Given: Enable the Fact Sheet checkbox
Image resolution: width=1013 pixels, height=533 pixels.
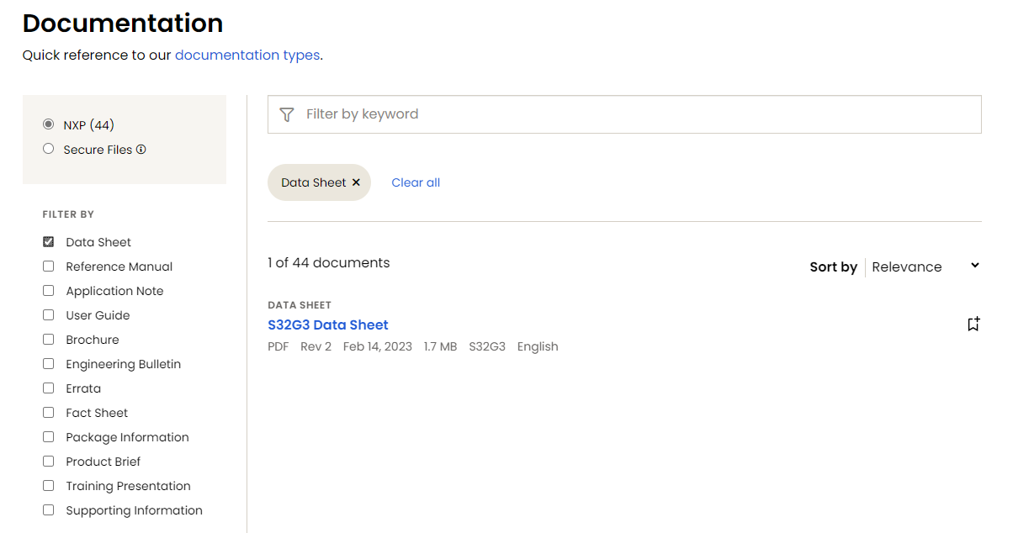Looking at the screenshot, I should click(48, 413).
